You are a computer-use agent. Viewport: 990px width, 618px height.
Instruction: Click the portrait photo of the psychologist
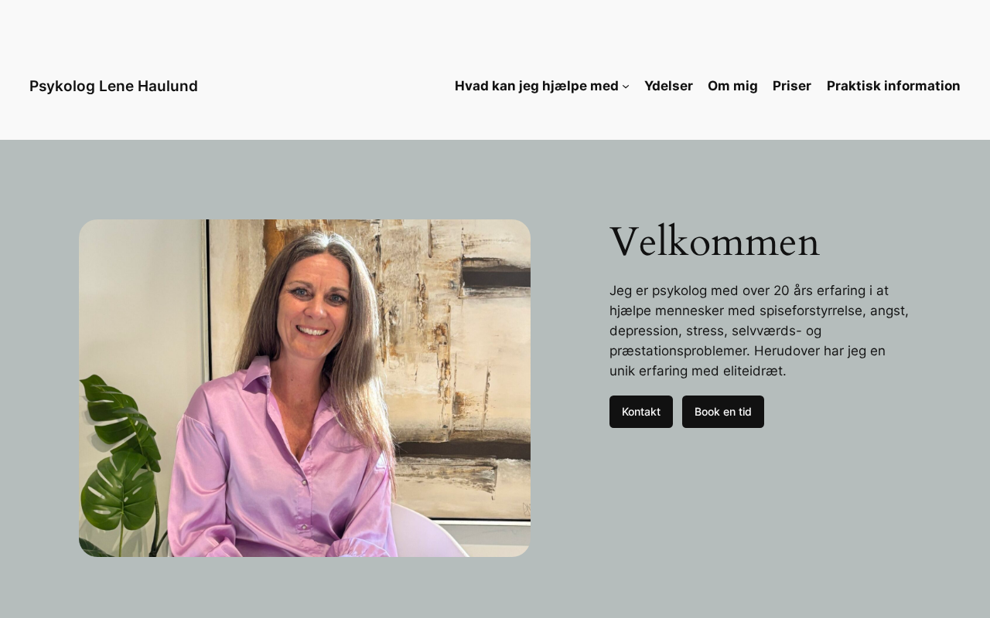[305, 388]
